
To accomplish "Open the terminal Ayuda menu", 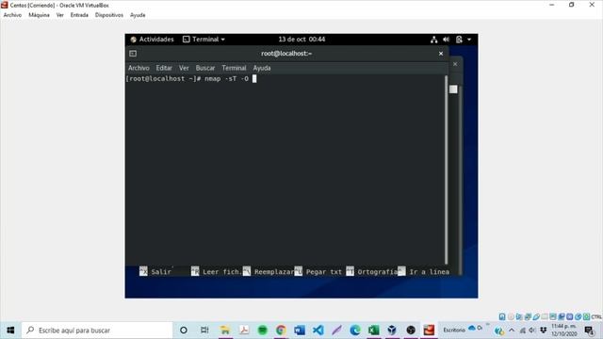I will click(x=262, y=68).
